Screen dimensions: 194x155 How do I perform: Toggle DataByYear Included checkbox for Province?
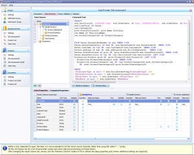[x=83, y=124]
